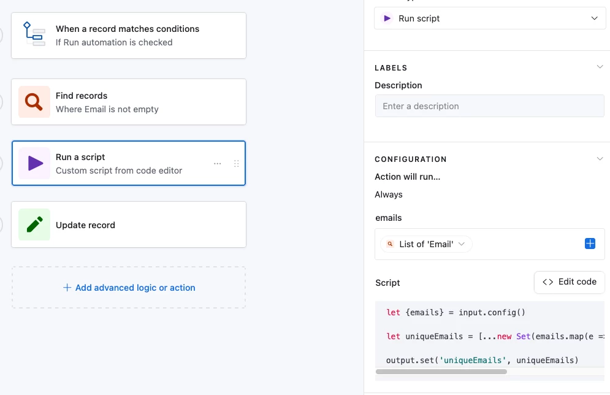Grab the drag handle on Run a script
This screenshot has height=395, width=610.
click(x=237, y=164)
